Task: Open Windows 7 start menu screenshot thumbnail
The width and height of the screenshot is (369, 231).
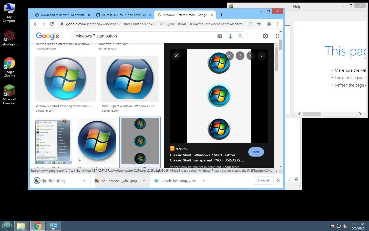Action: (54, 141)
